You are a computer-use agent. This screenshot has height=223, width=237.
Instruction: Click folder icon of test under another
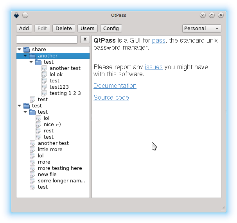[38, 62]
